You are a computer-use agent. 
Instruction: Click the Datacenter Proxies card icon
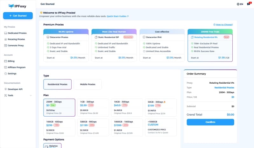pyautogui.click(x=48, y=37)
